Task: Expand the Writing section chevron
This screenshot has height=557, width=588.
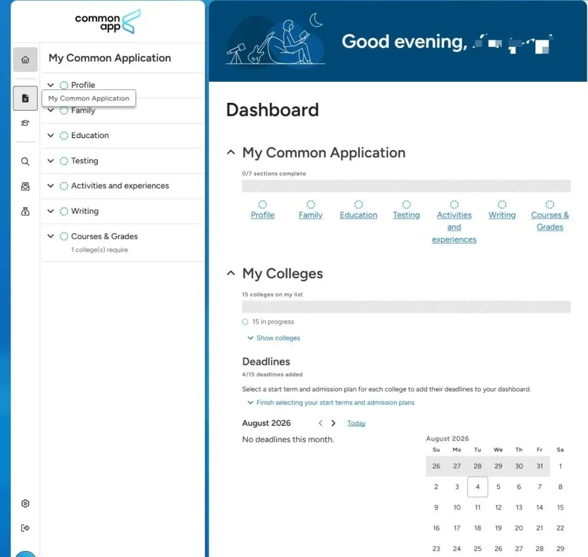Action: pyautogui.click(x=51, y=211)
